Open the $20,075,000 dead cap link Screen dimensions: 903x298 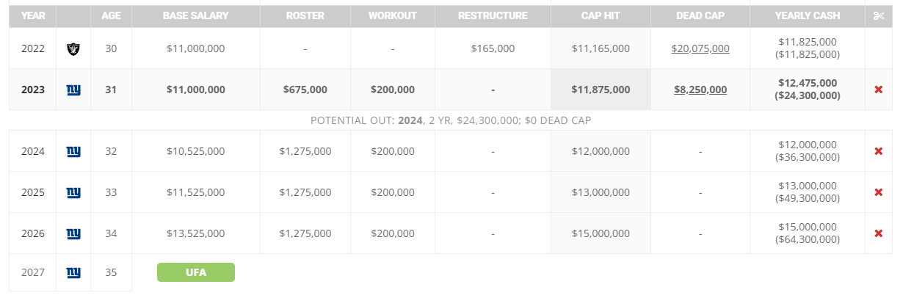(700, 48)
